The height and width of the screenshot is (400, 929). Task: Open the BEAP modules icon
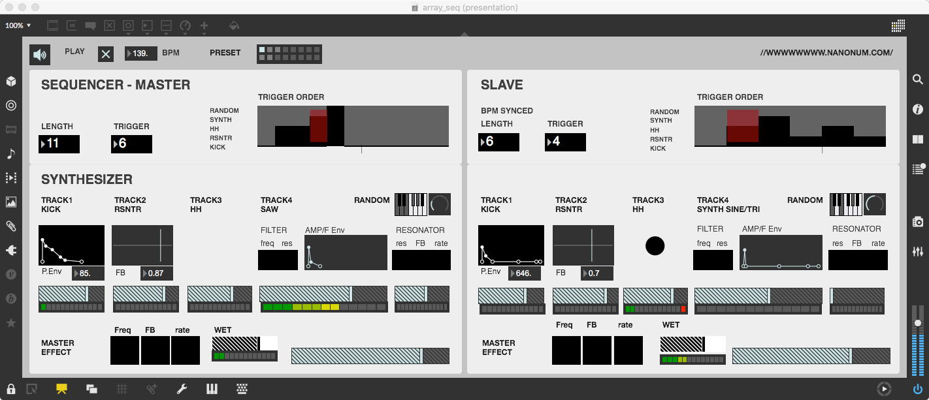(x=11, y=298)
